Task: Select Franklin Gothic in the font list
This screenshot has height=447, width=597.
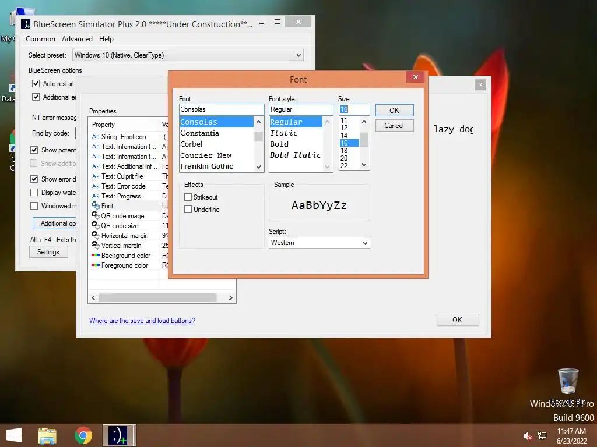Action: 216,166
